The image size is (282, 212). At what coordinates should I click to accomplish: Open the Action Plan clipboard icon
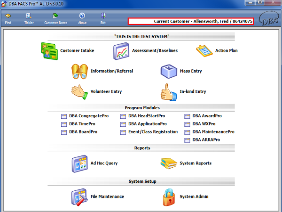point(204,50)
